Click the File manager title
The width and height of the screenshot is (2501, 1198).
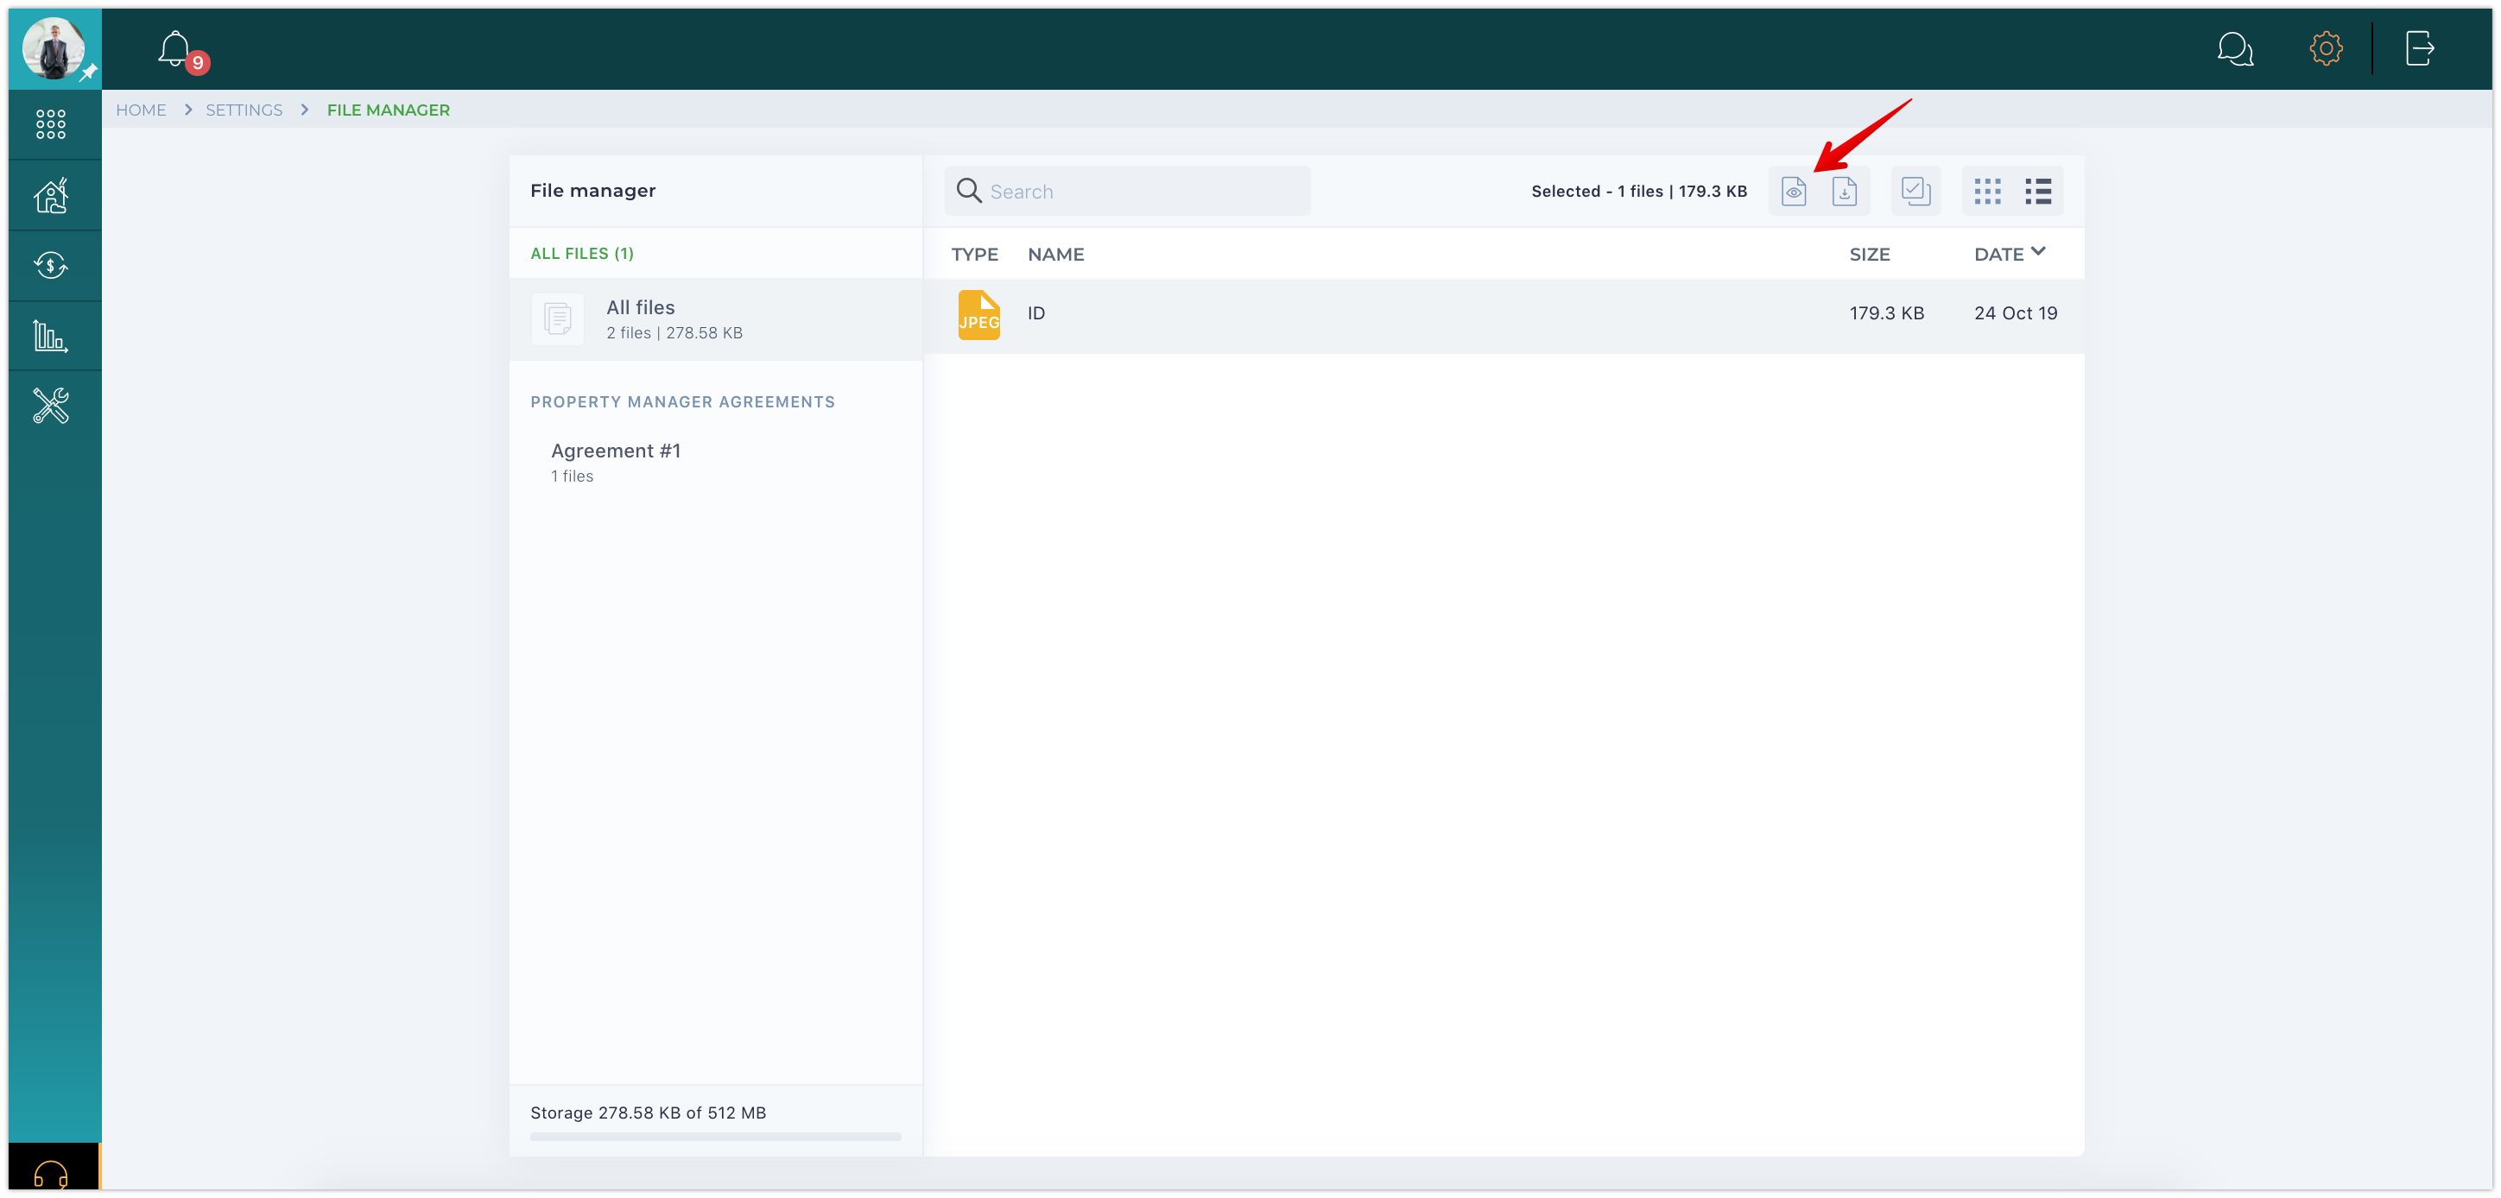[x=592, y=191]
